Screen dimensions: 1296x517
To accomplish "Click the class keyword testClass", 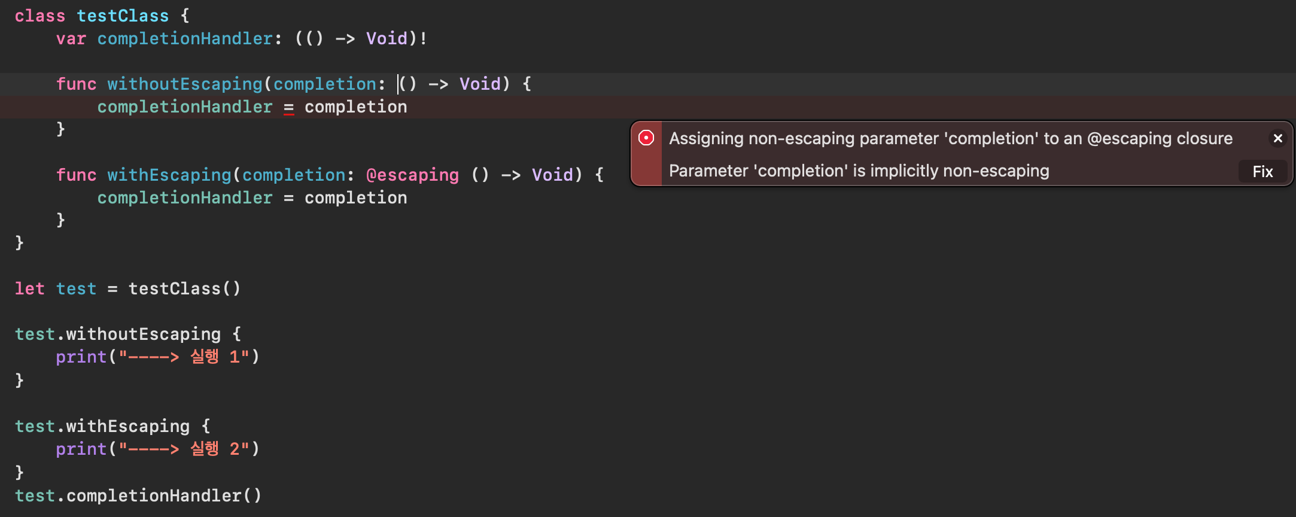I will [39, 16].
